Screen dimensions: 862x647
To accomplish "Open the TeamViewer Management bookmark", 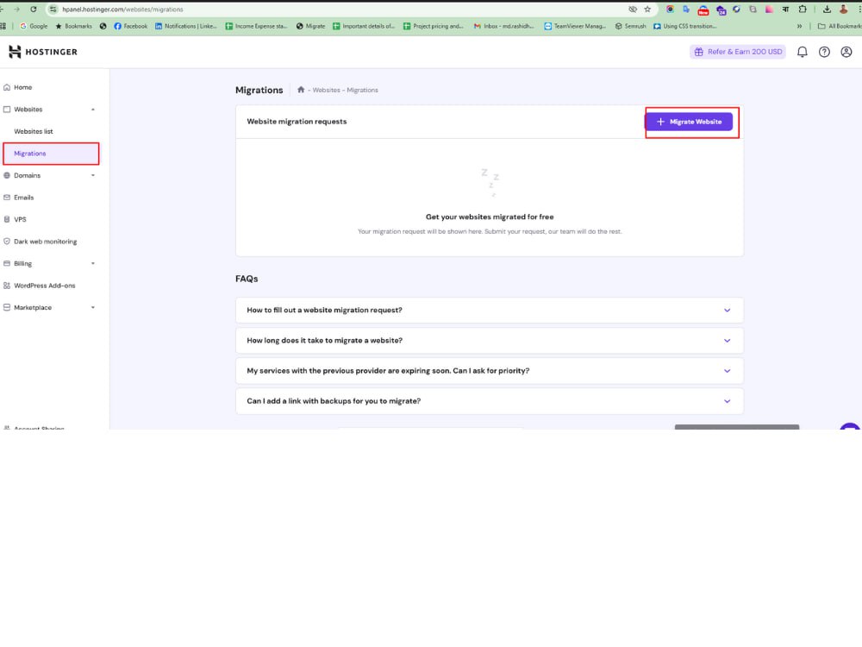I will click(x=575, y=26).
